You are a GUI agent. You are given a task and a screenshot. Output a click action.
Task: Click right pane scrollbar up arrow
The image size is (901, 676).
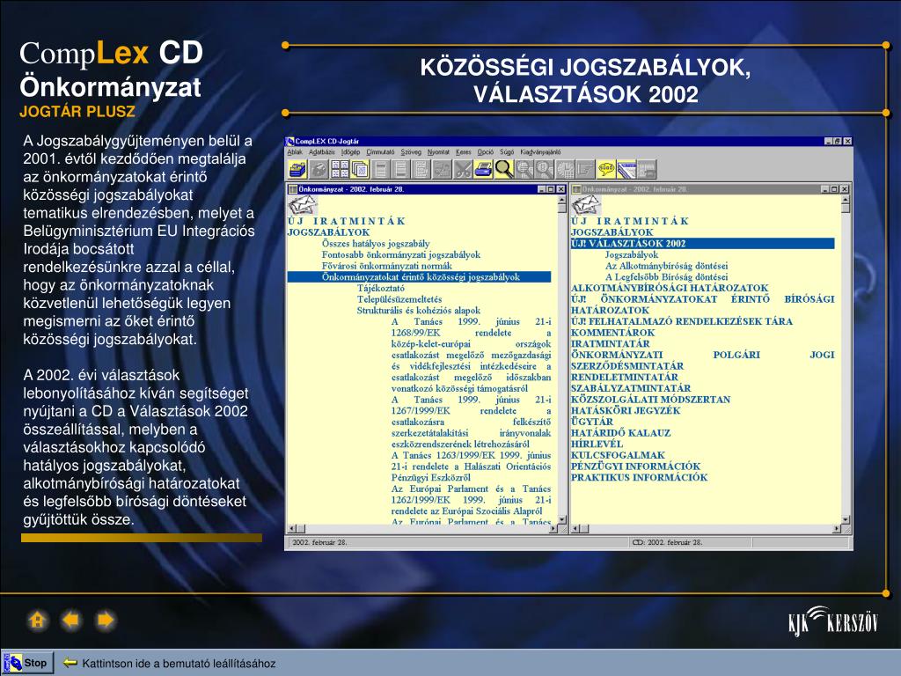click(x=846, y=200)
